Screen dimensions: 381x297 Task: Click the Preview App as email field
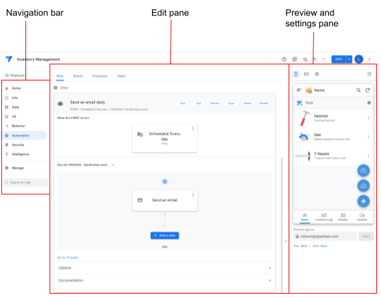coord(325,237)
